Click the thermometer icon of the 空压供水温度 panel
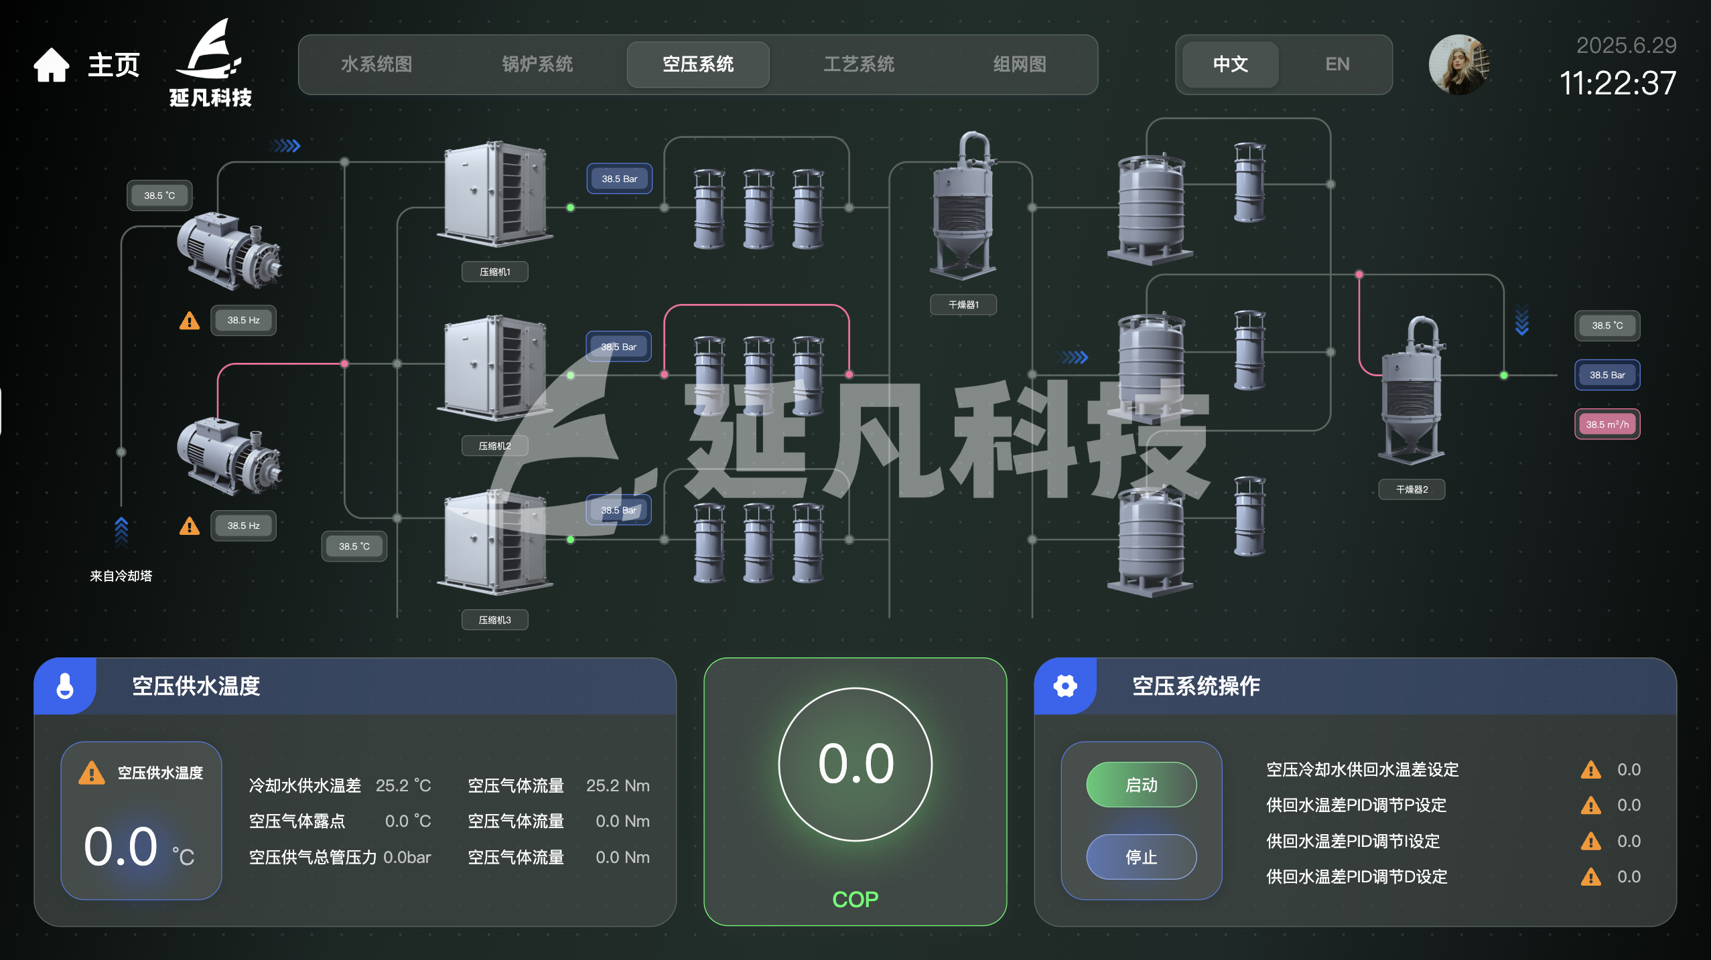 [x=65, y=686]
